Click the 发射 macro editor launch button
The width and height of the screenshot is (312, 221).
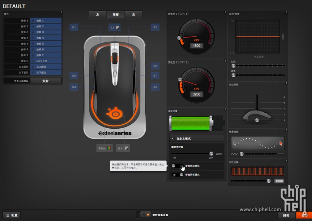click(x=46, y=81)
